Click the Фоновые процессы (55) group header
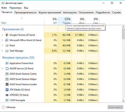Viewport: 125px width, 112px height. coord(18,58)
